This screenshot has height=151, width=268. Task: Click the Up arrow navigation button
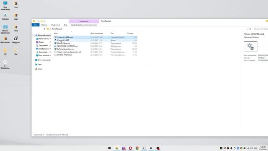45,29
